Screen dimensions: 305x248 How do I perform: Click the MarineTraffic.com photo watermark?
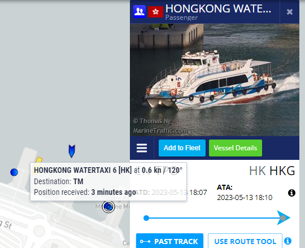[160, 130]
